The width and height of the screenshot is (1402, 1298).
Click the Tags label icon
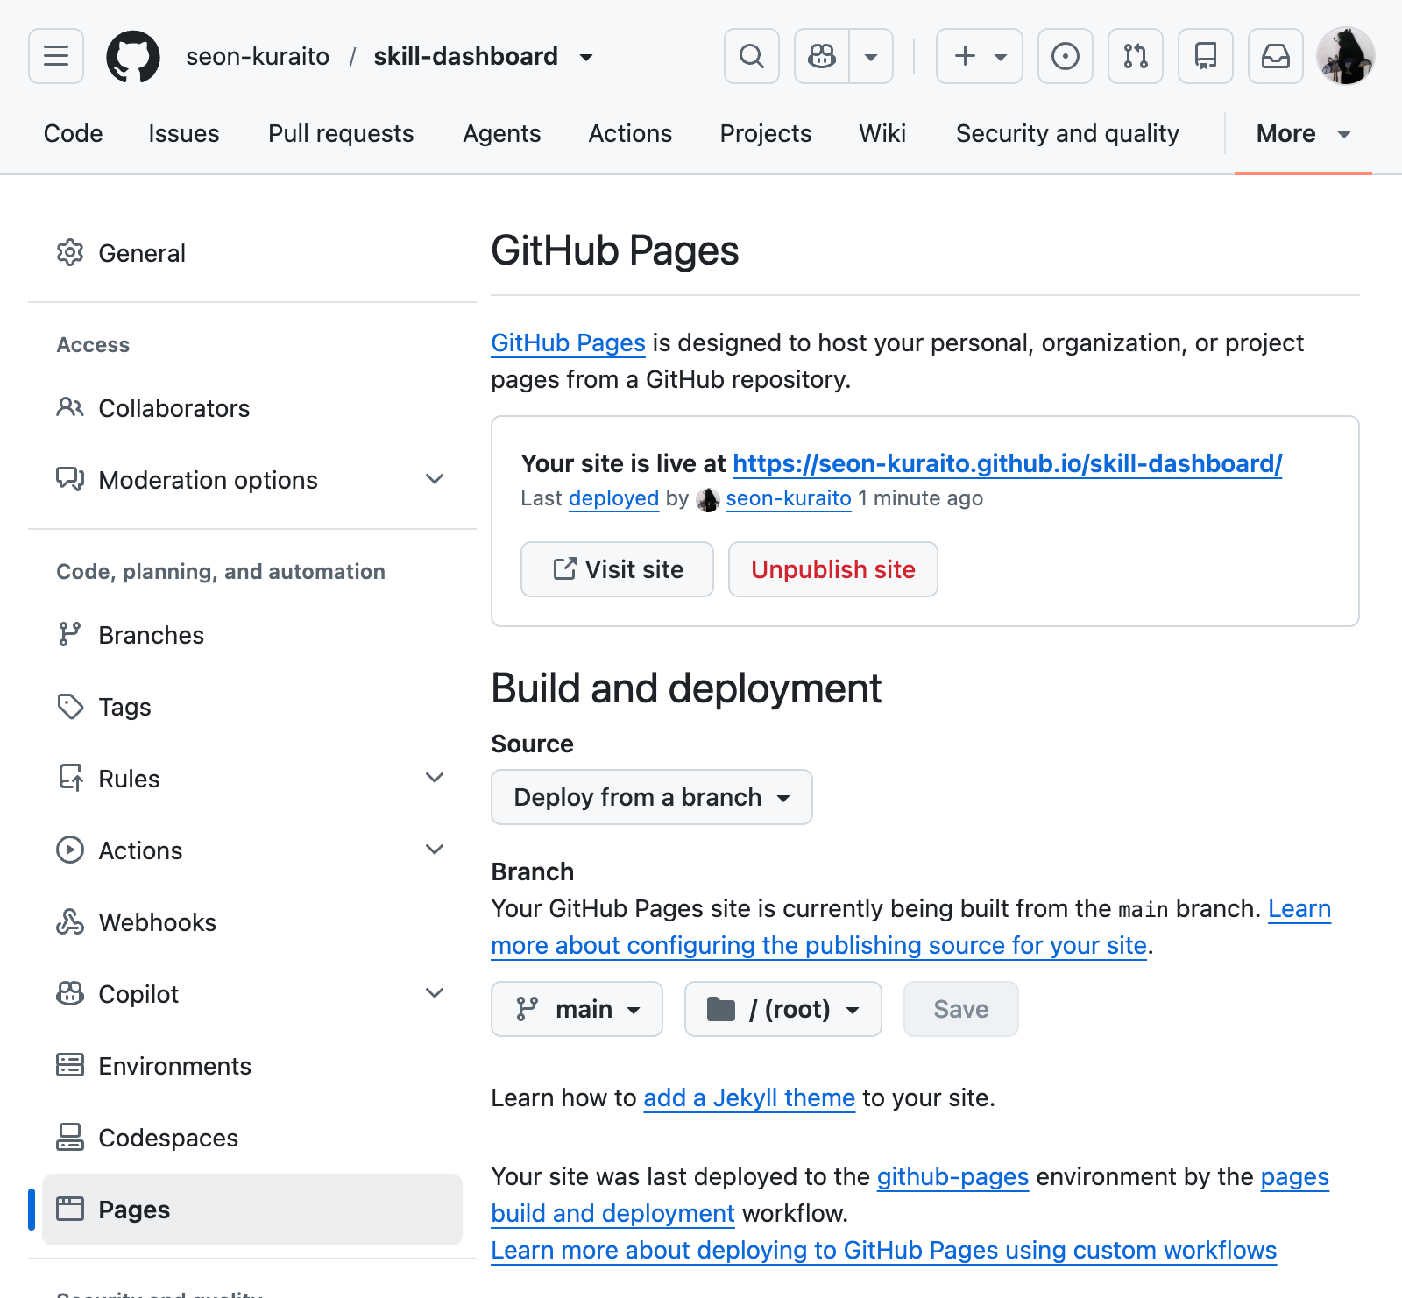point(70,707)
